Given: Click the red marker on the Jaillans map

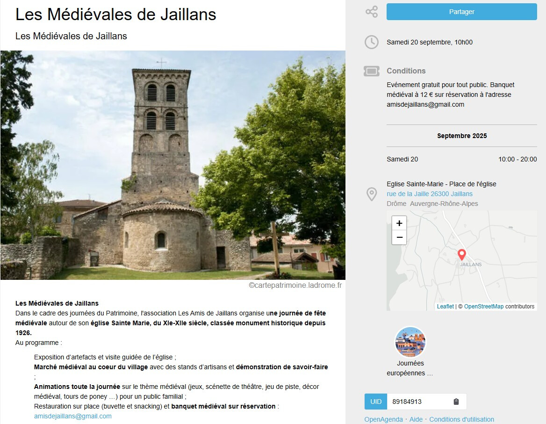Looking at the screenshot, I should pyautogui.click(x=462, y=255).
